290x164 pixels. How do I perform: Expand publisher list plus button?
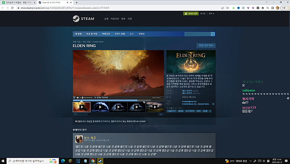[213, 104]
